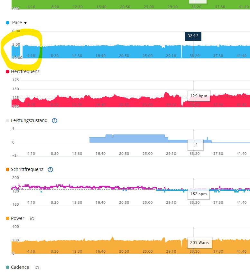This screenshot has width=250, height=272.
Task: Click the IQ badge next to Cadence
Action: pyautogui.click(x=37, y=268)
